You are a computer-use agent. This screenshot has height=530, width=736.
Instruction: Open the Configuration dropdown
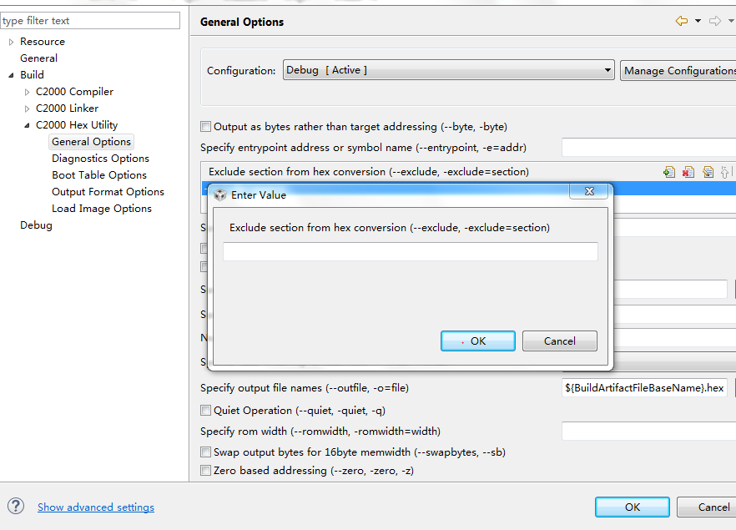click(448, 70)
